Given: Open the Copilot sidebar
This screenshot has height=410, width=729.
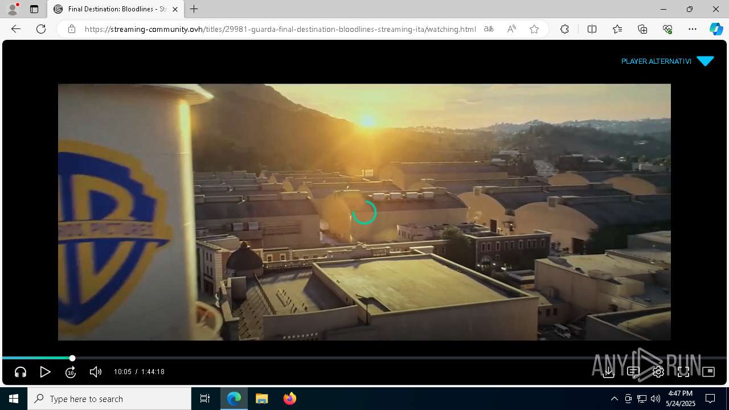Looking at the screenshot, I should pyautogui.click(x=716, y=29).
